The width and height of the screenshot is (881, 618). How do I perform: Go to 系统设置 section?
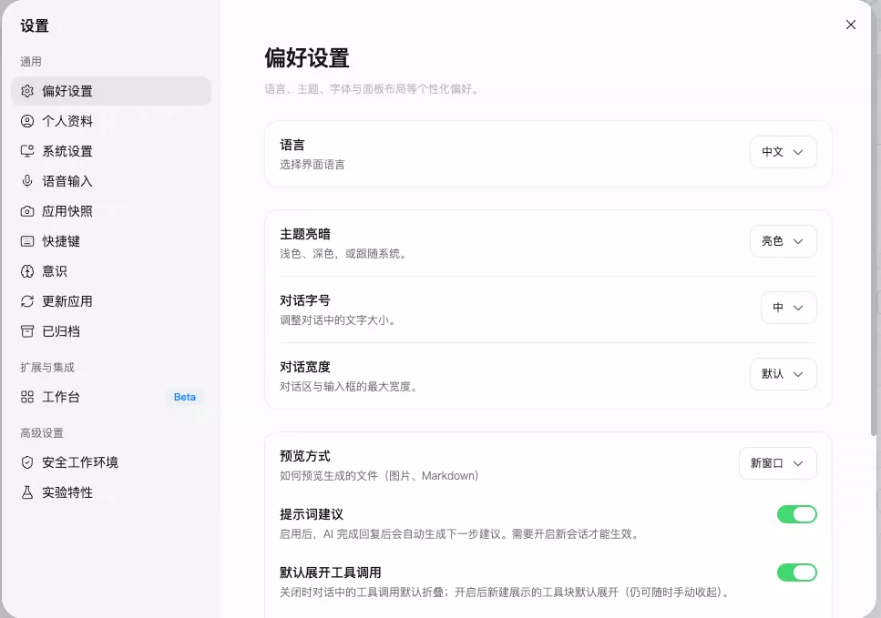coord(111,151)
